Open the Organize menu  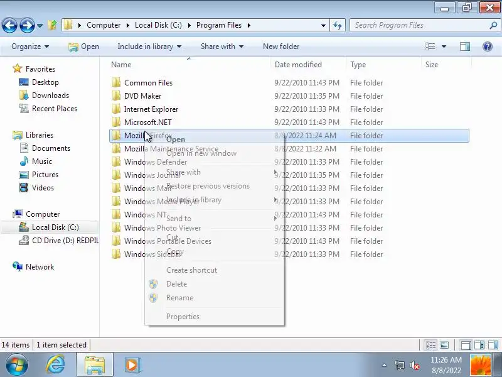(x=30, y=46)
